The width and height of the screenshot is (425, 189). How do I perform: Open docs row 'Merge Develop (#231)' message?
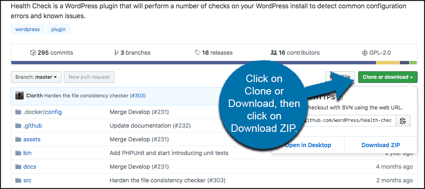click(139, 167)
